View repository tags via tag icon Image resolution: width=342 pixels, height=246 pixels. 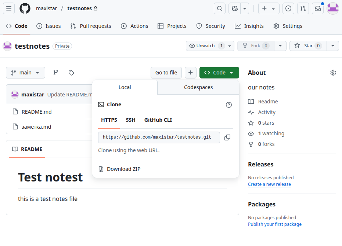(x=72, y=73)
